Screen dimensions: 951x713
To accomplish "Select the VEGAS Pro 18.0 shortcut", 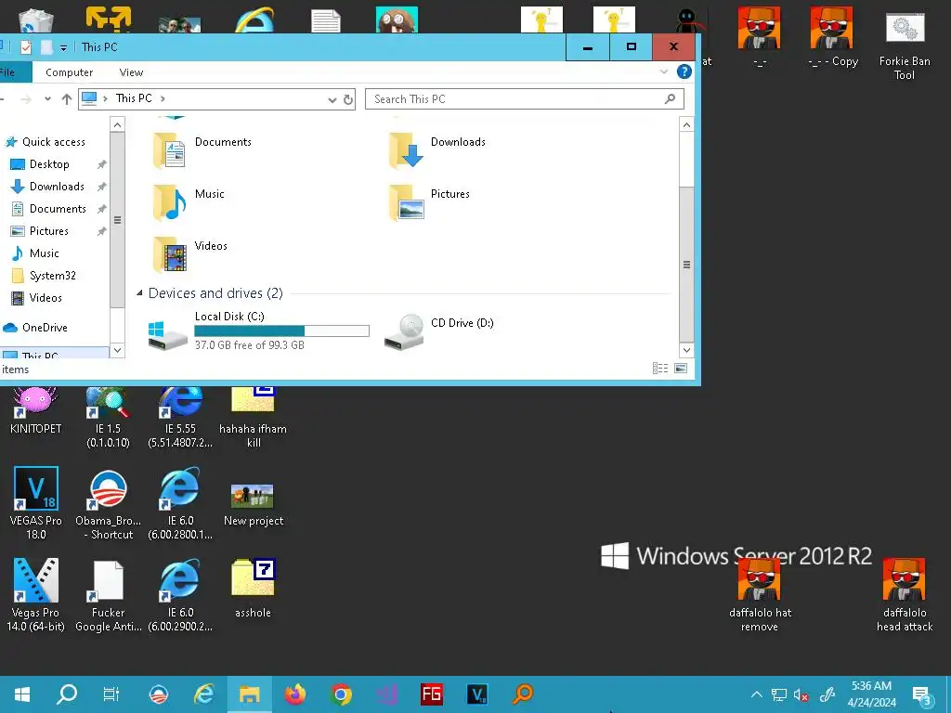I will click(36, 503).
